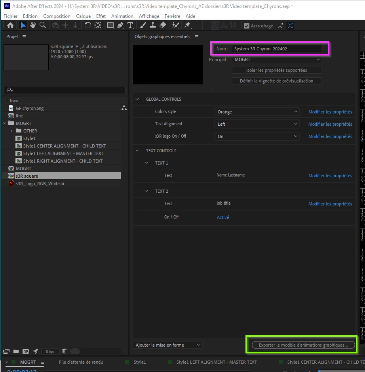
Task: Open the Animation menu
Action: (x=122, y=16)
